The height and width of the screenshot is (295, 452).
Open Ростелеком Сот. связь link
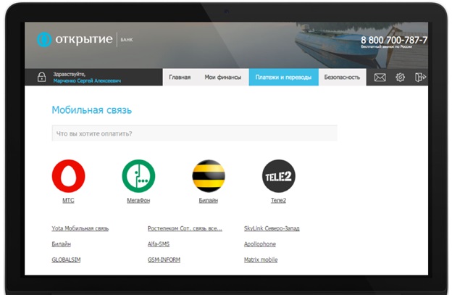click(x=185, y=228)
